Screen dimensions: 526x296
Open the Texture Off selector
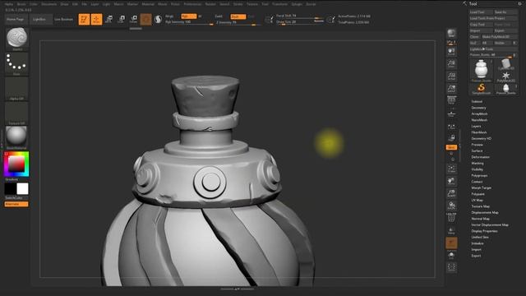(16, 113)
